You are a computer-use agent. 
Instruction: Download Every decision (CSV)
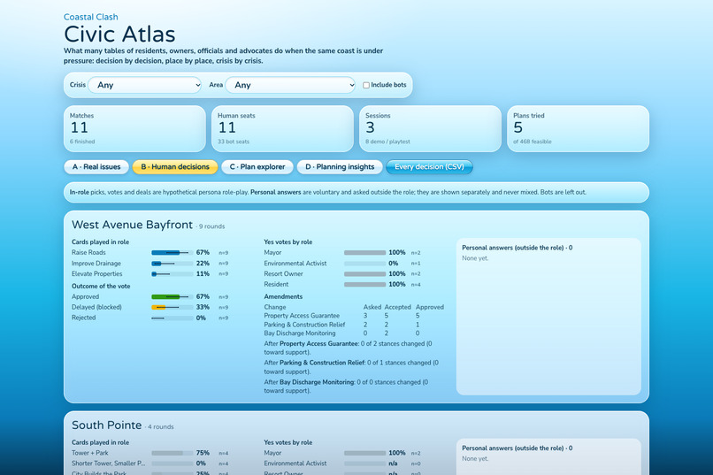429,167
